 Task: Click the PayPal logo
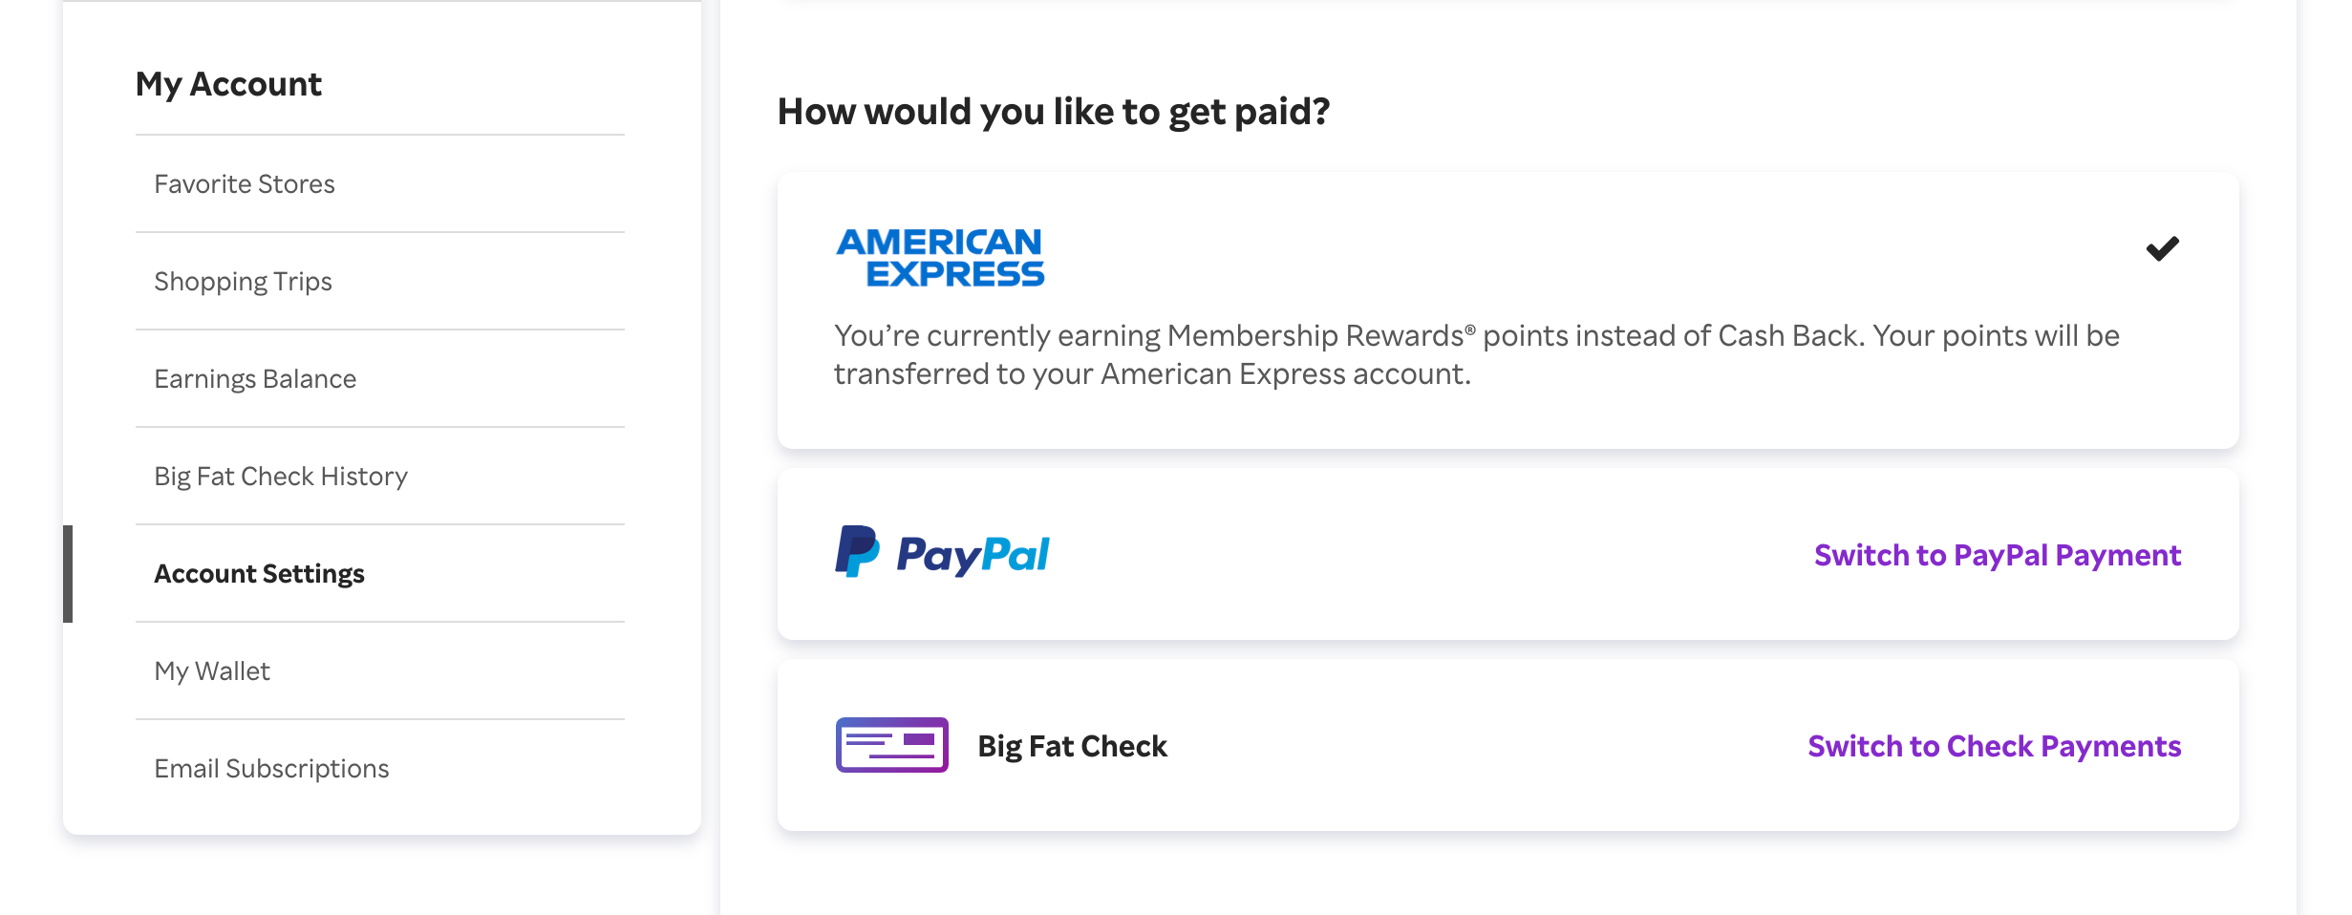pyautogui.click(x=942, y=553)
